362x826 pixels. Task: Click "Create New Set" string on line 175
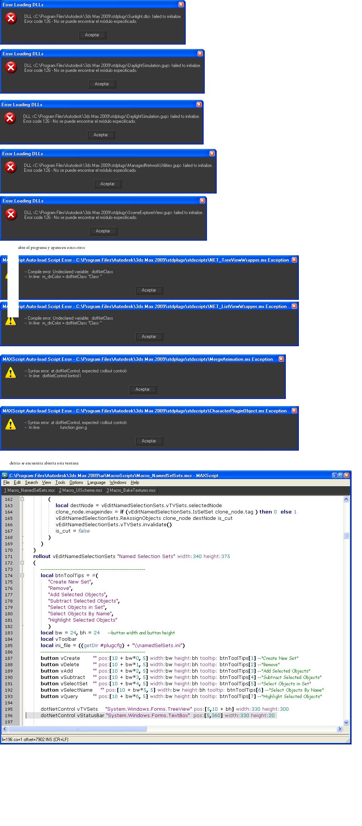[x=70, y=582]
